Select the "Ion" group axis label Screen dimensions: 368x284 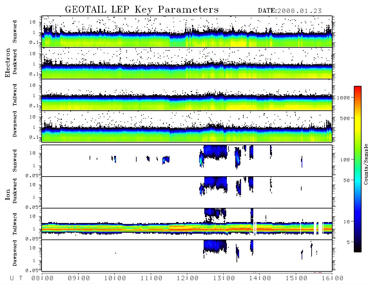(x=8, y=194)
